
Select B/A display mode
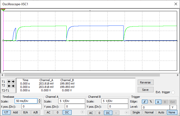click(x=26, y=112)
